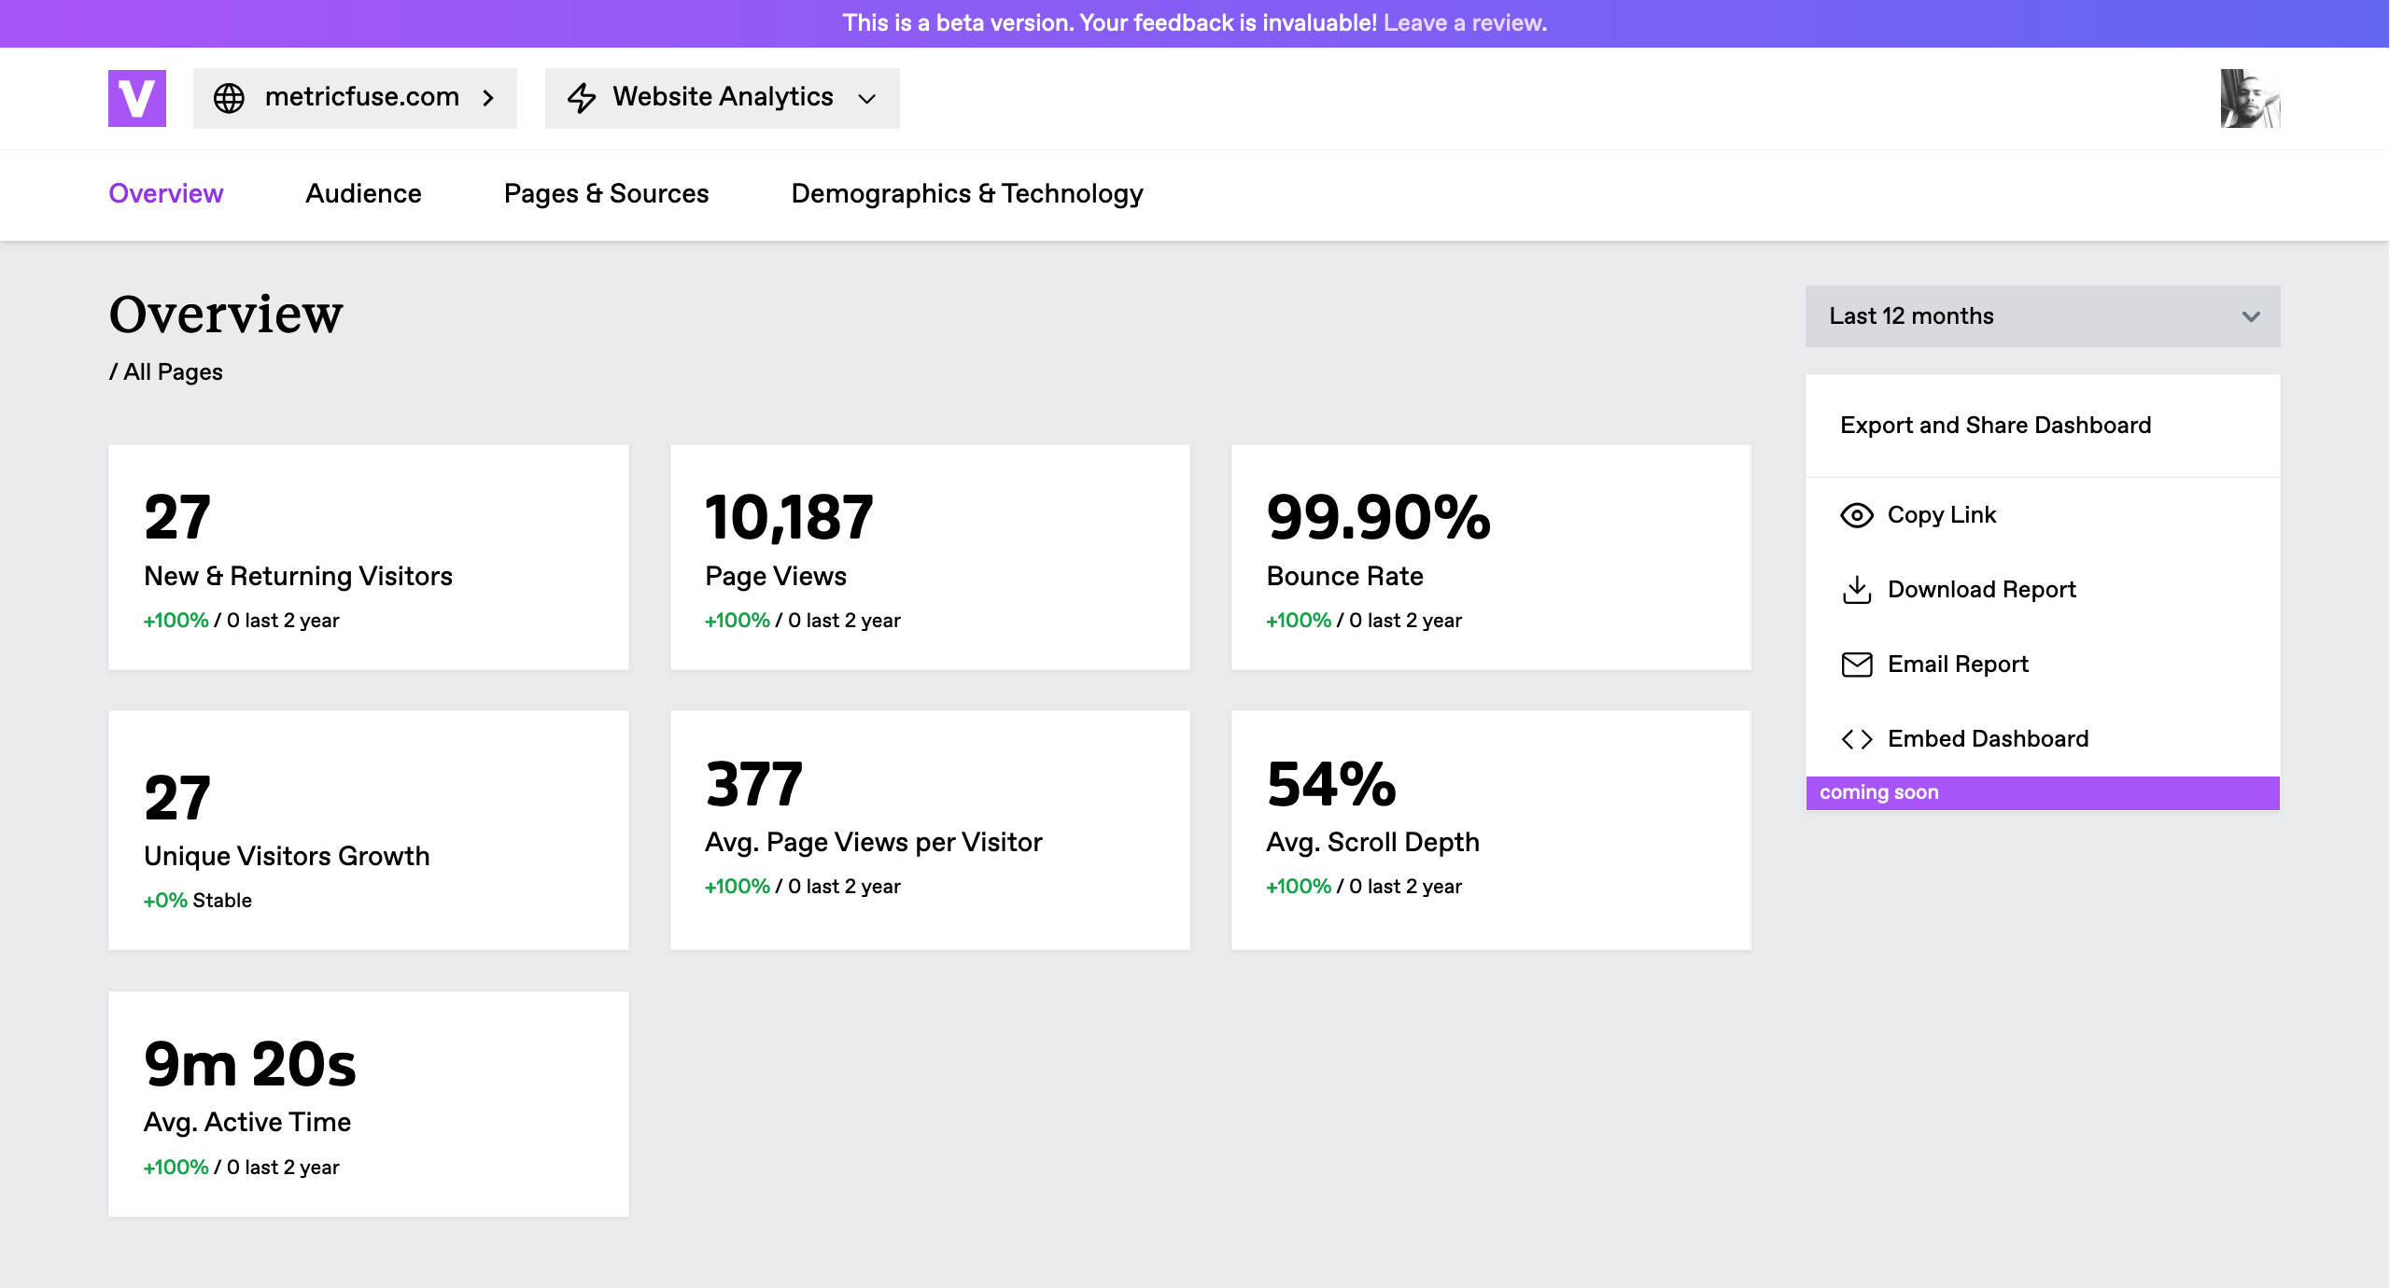Viewport: 2390px width, 1288px height.
Task: Click the purple V logo icon
Action: point(136,98)
